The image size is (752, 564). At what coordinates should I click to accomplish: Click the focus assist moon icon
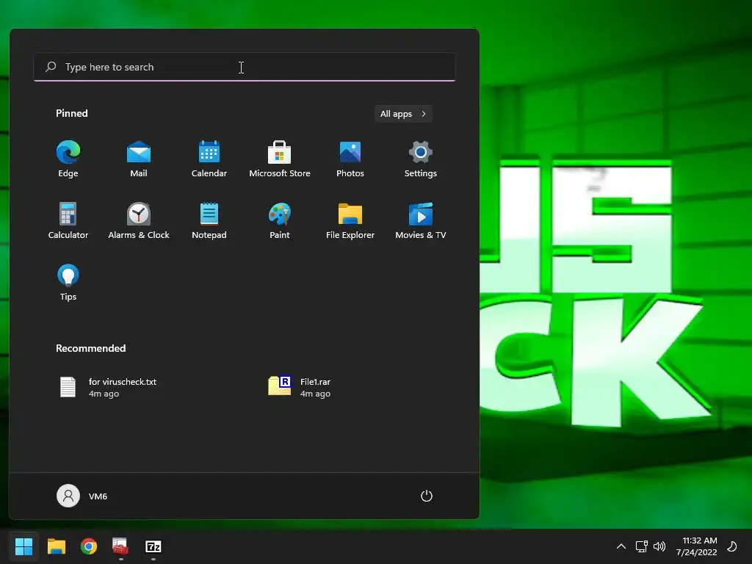(x=732, y=546)
